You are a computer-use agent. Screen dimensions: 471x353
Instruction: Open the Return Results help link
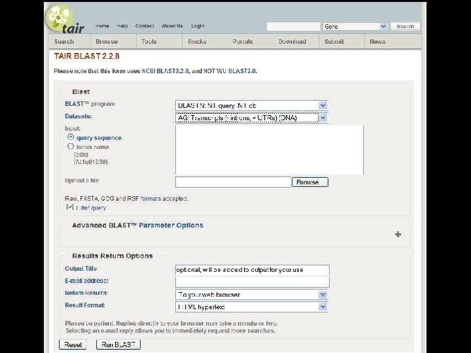click(x=86, y=293)
